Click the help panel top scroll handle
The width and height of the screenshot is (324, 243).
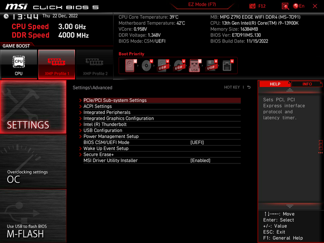pos(290,90)
